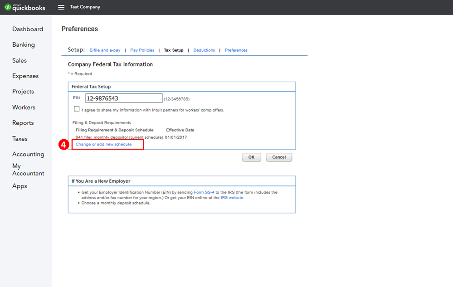Open My Accountant page

(28, 170)
